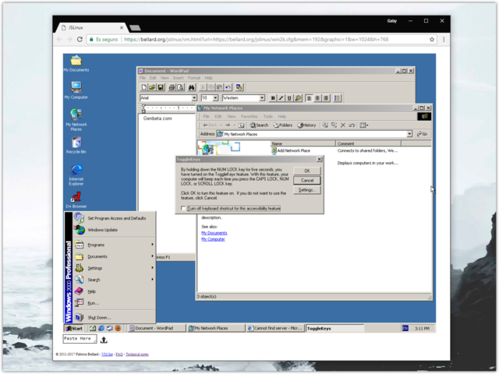The width and height of the screenshot is (499, 374).
Task: Open Favorites menu in My Network Places
Action: [249, 117]
